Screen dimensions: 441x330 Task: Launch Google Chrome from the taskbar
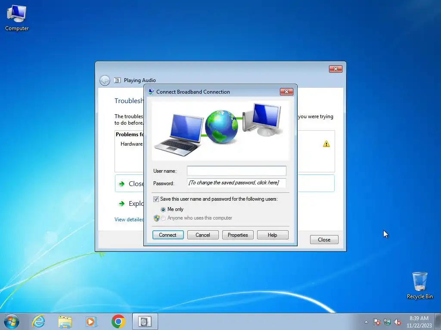[x=118, y=321]
